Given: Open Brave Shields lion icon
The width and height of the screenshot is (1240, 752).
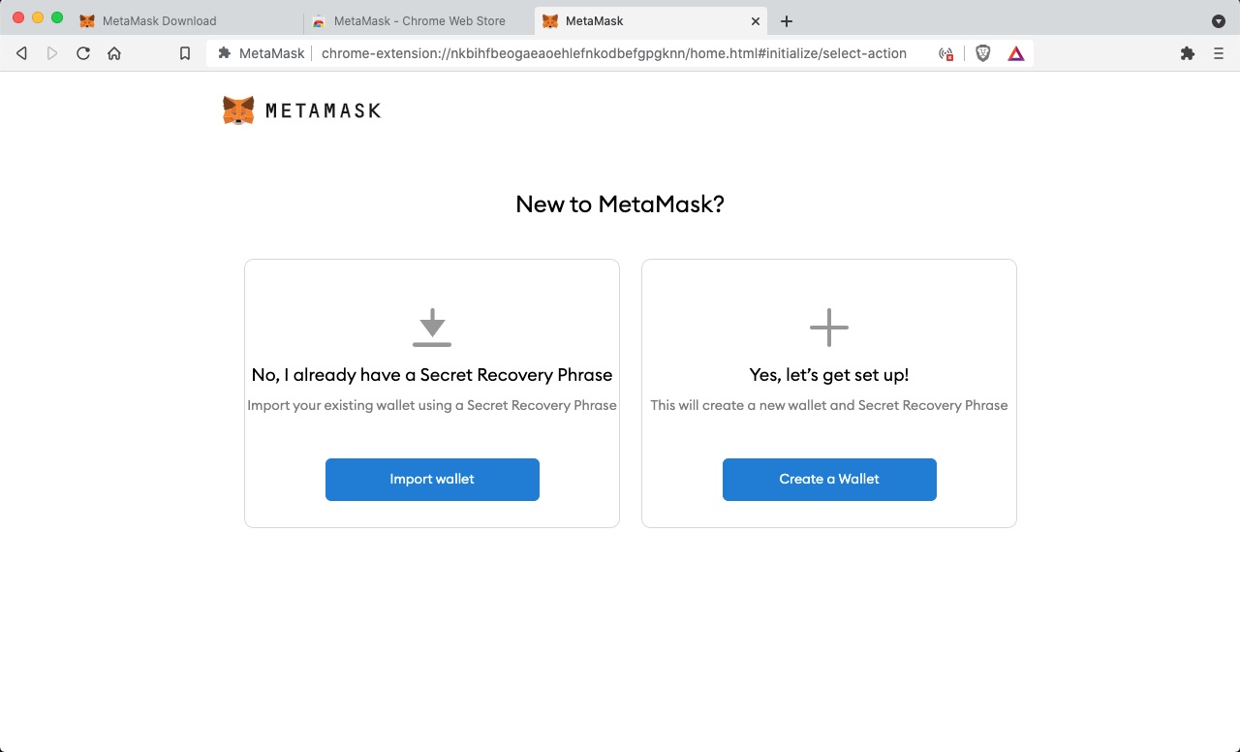Looking at the screenshot, I should [x=983, y=53].
